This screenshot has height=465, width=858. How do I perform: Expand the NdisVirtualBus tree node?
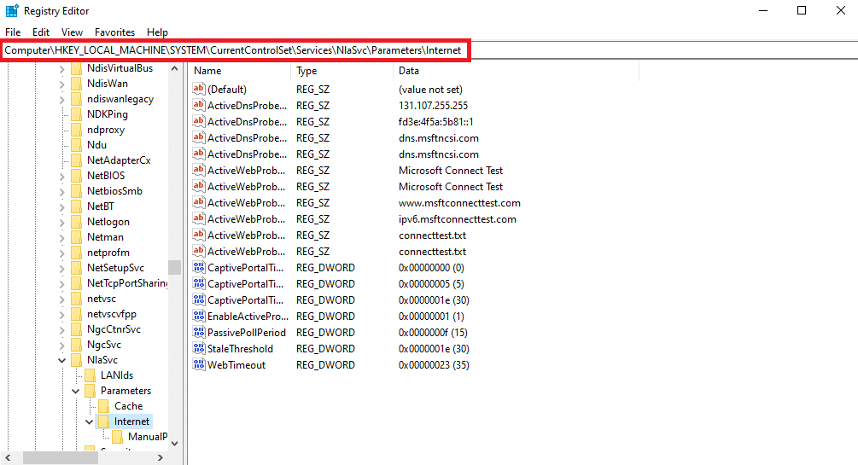click(61, 69)
